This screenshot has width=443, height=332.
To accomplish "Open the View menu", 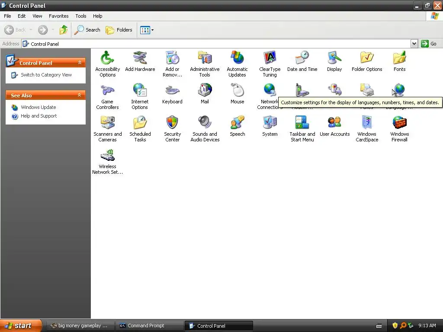I will pyautogui.click(x=37, y=16).
